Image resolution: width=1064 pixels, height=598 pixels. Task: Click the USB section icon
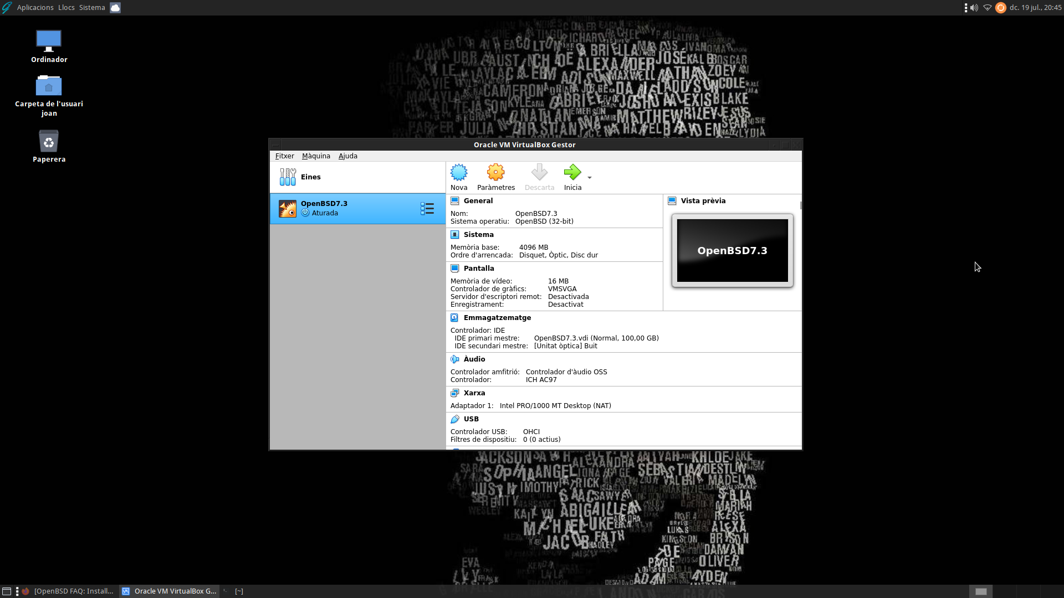(x=455, y=419)
